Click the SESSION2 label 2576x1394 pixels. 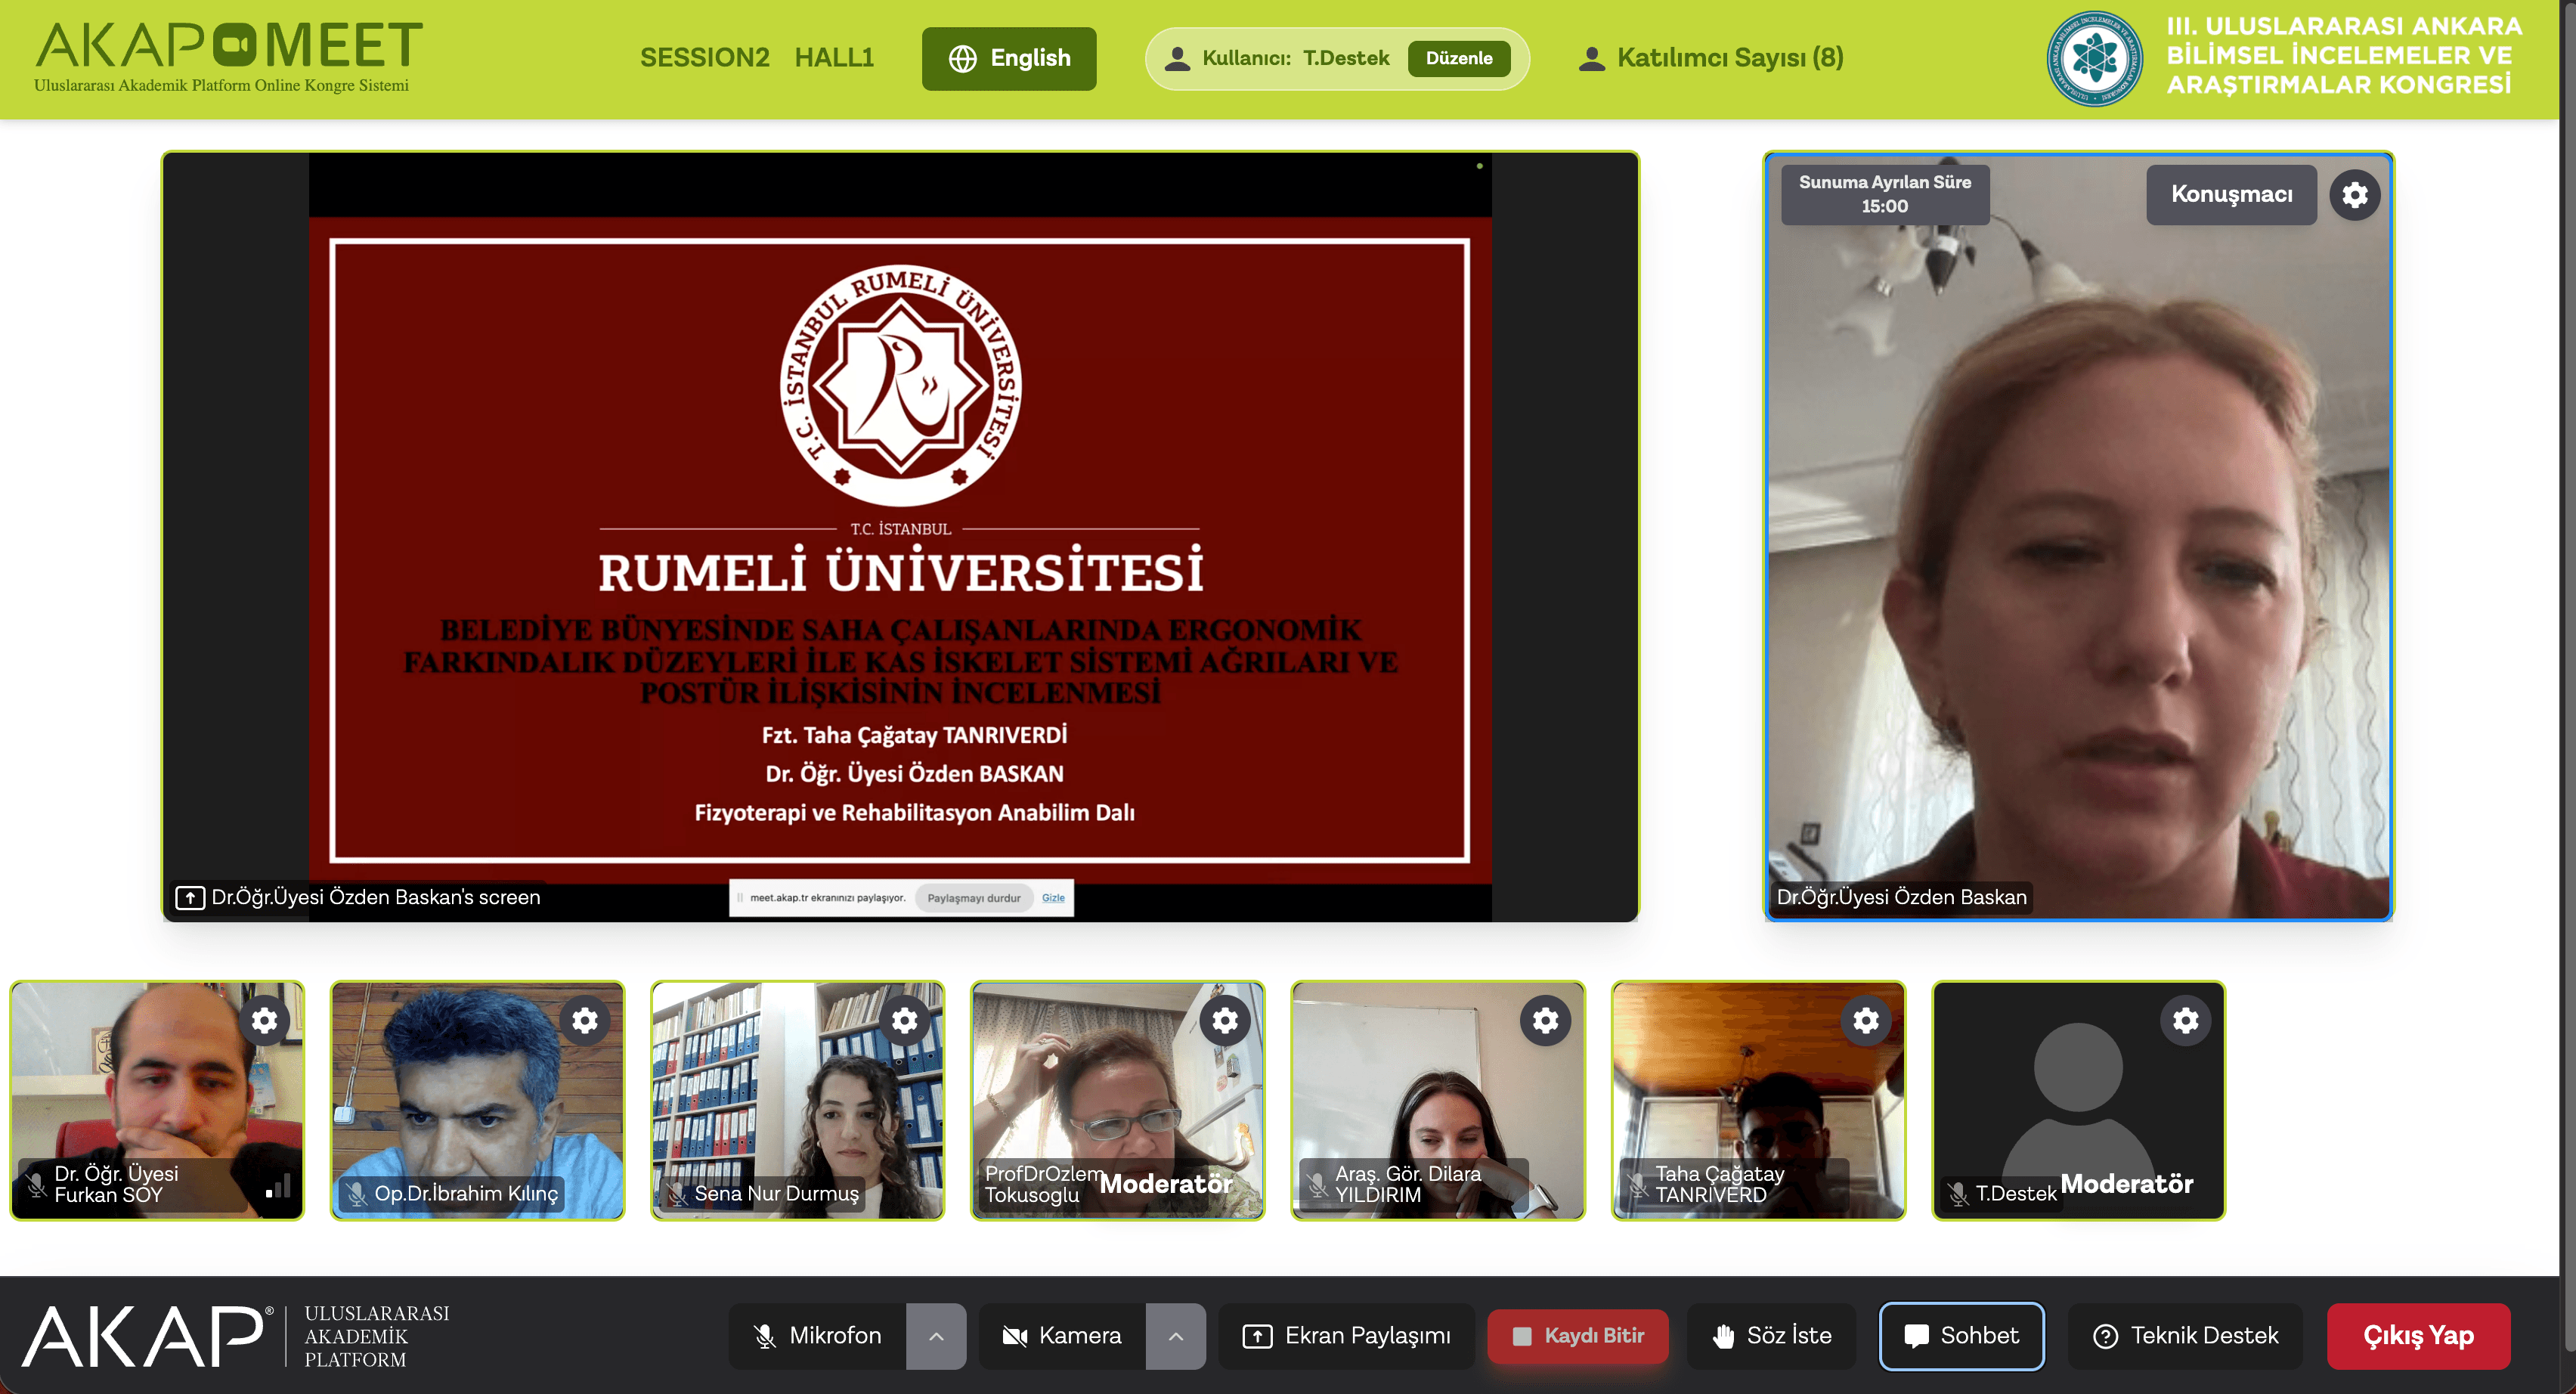point(705,58)
